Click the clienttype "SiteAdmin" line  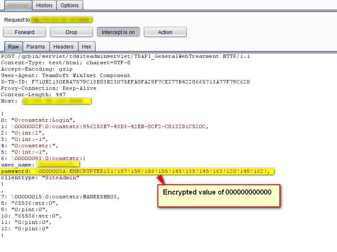coord(40,178)
